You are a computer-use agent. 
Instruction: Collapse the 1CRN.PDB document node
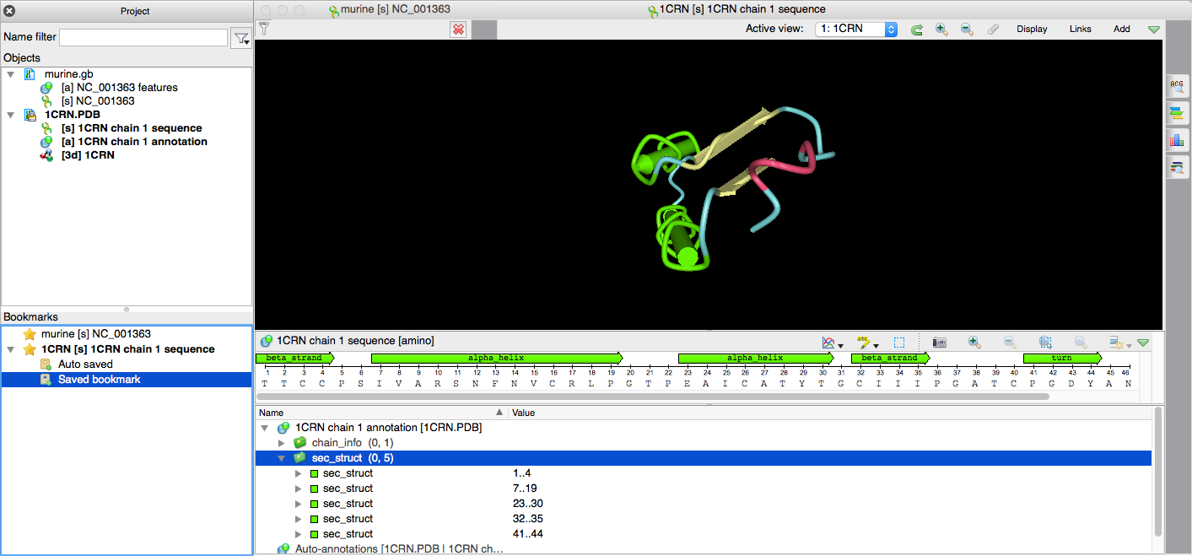pyautogui.click(x=10, y=115)
